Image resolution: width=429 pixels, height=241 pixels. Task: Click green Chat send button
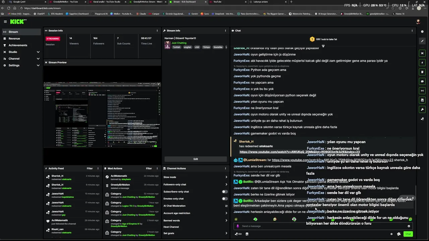click(408, 234)
